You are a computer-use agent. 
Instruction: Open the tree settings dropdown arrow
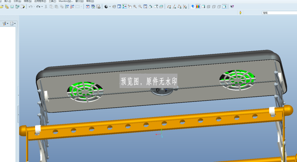8,24
